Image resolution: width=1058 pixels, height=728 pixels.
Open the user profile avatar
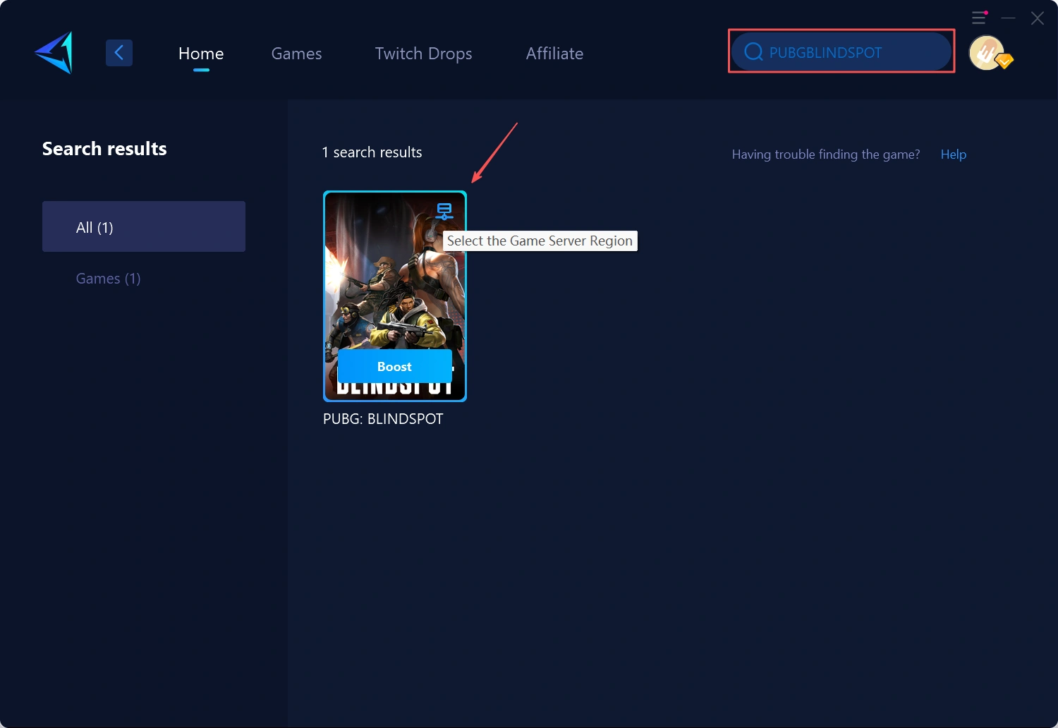point(986,52)
